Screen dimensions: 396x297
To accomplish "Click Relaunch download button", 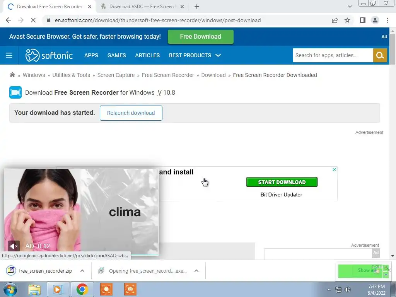I will (x=131, y=113).
